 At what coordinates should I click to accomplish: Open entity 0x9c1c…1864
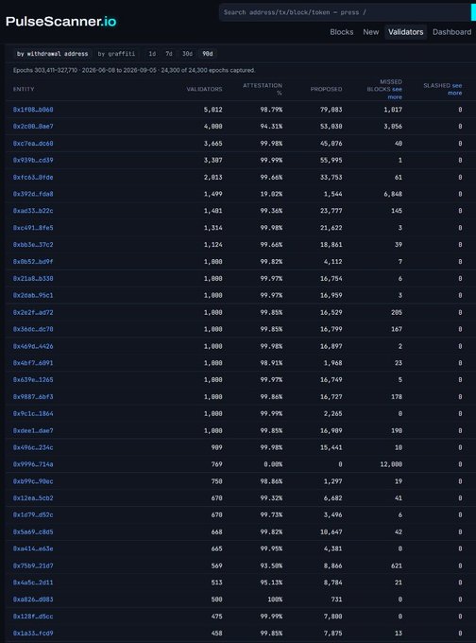(x=33, y=414)
